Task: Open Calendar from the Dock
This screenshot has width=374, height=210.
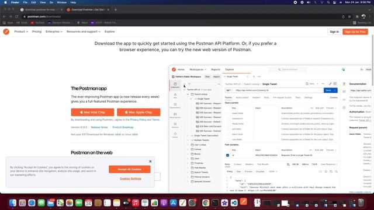Action: [x=88, y=203]
